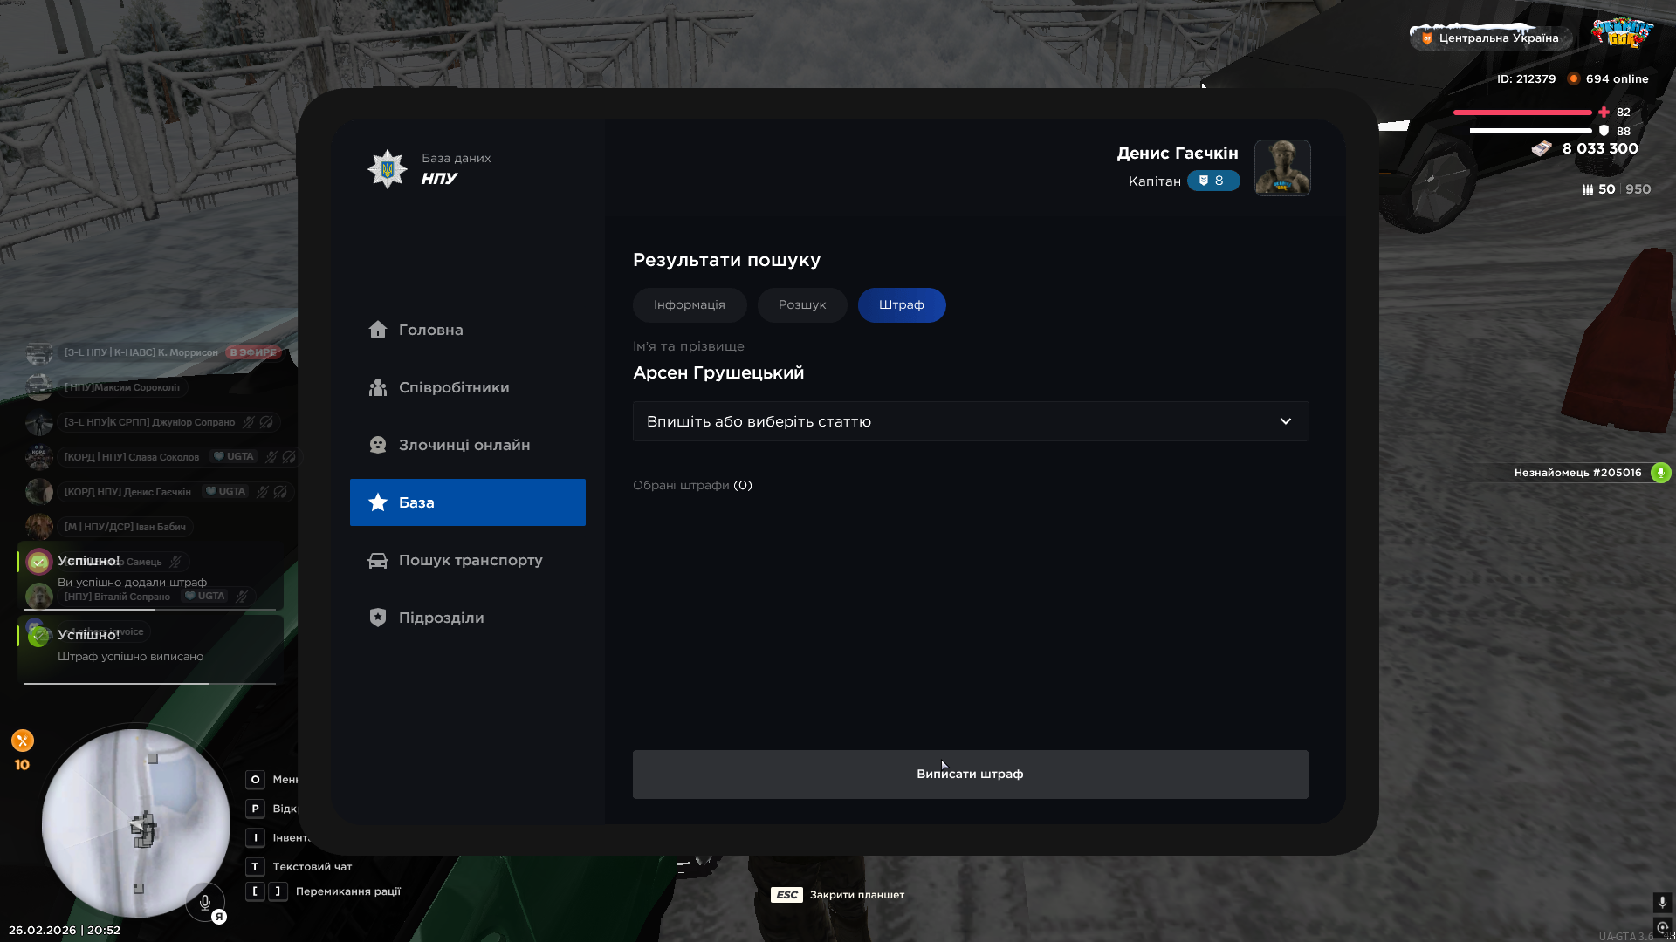Toggle the microphone icon near the minimap
1676x942 pixels.
point(205,903)
